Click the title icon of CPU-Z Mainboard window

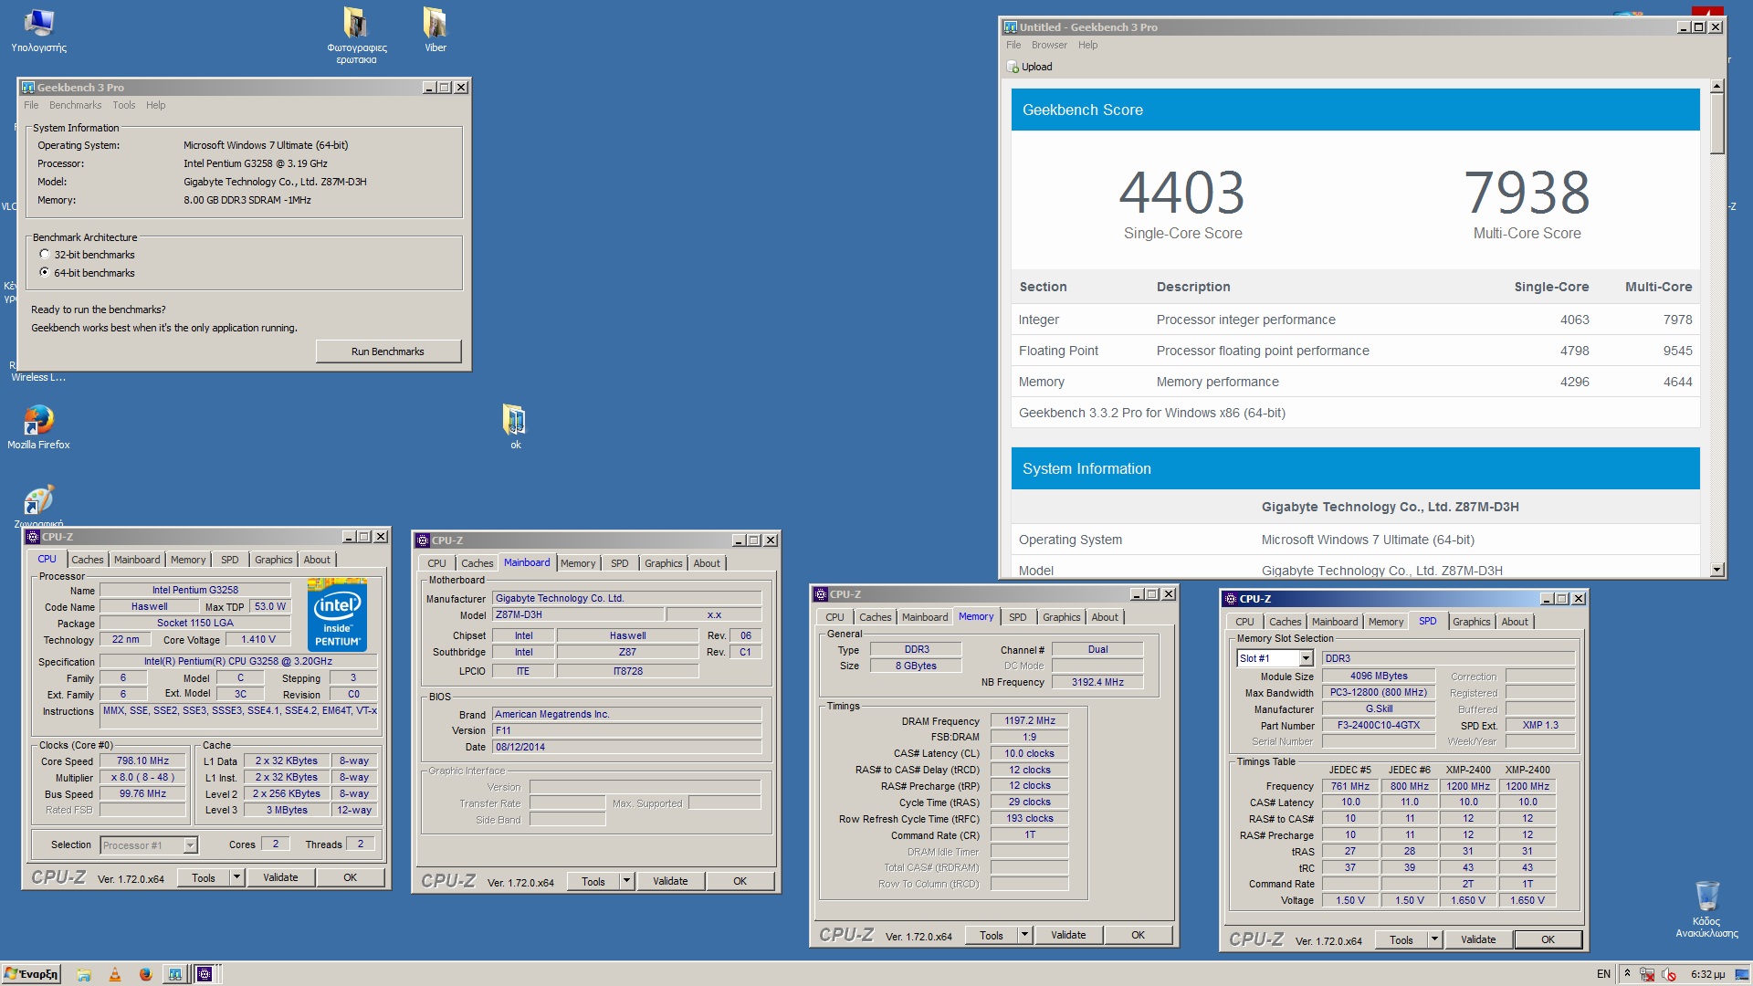(422, 540)
